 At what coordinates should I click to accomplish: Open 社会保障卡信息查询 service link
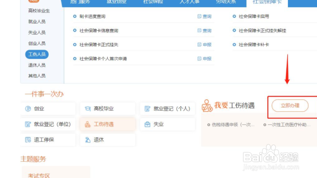[x=99, y=31]
